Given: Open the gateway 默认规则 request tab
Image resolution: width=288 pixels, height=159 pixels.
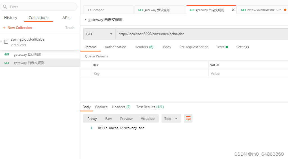Looking at the screenshot, I should click(x=160, y=10).
